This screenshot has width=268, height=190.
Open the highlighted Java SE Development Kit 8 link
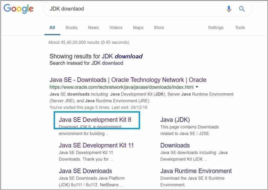(95, 120)
